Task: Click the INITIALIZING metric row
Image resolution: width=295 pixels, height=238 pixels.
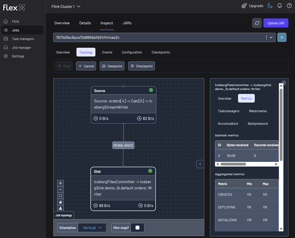Action: click(247, 220)
